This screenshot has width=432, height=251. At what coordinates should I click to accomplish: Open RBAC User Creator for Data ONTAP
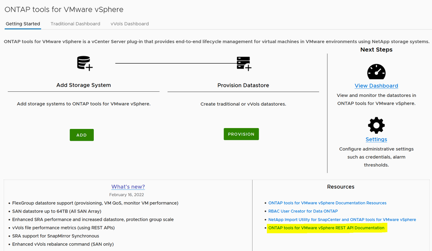click(x=303, y=211)
